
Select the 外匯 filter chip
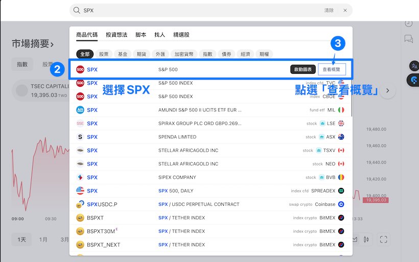tap(160, 54)
